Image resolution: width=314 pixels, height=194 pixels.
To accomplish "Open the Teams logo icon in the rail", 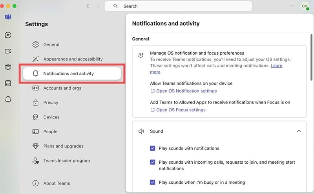I will (x=8, y=17).
